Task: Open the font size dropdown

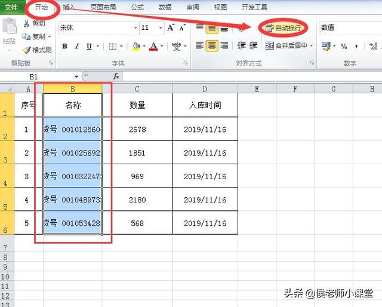Action: (161, 28)
